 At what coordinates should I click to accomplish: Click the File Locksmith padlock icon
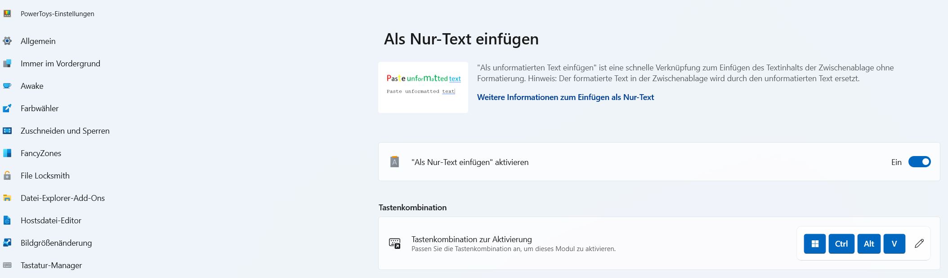pyautogui.click(x=7, y=176)
